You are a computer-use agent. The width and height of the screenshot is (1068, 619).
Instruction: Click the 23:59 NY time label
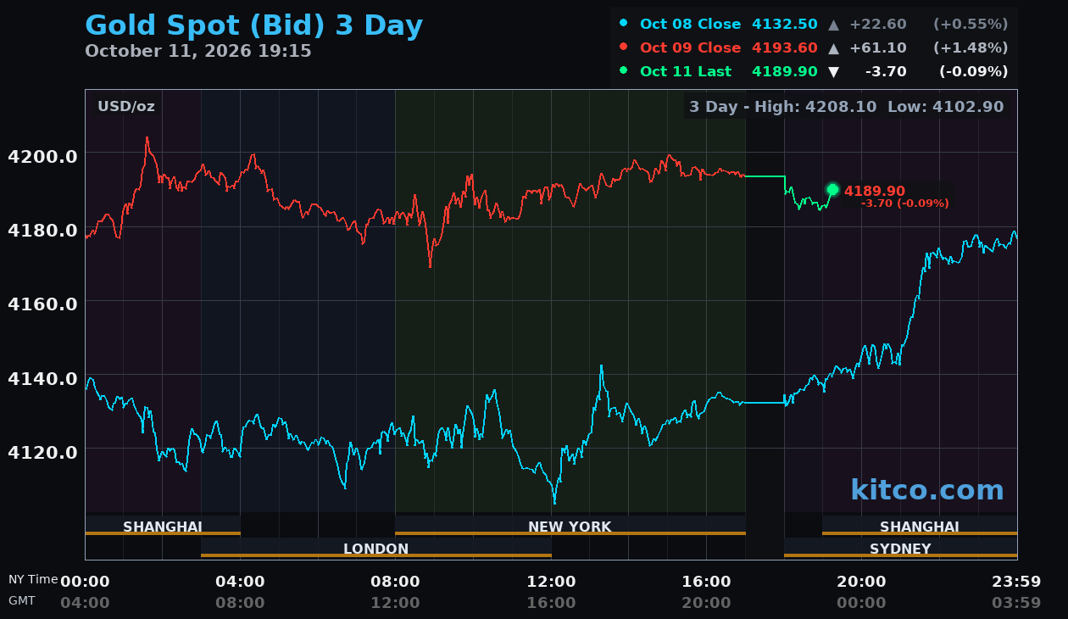point(1016,582)
